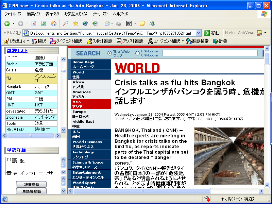Open the エージェント翻訳 dropdown arrow
The image size is (272, 204).
pos(183,41)
